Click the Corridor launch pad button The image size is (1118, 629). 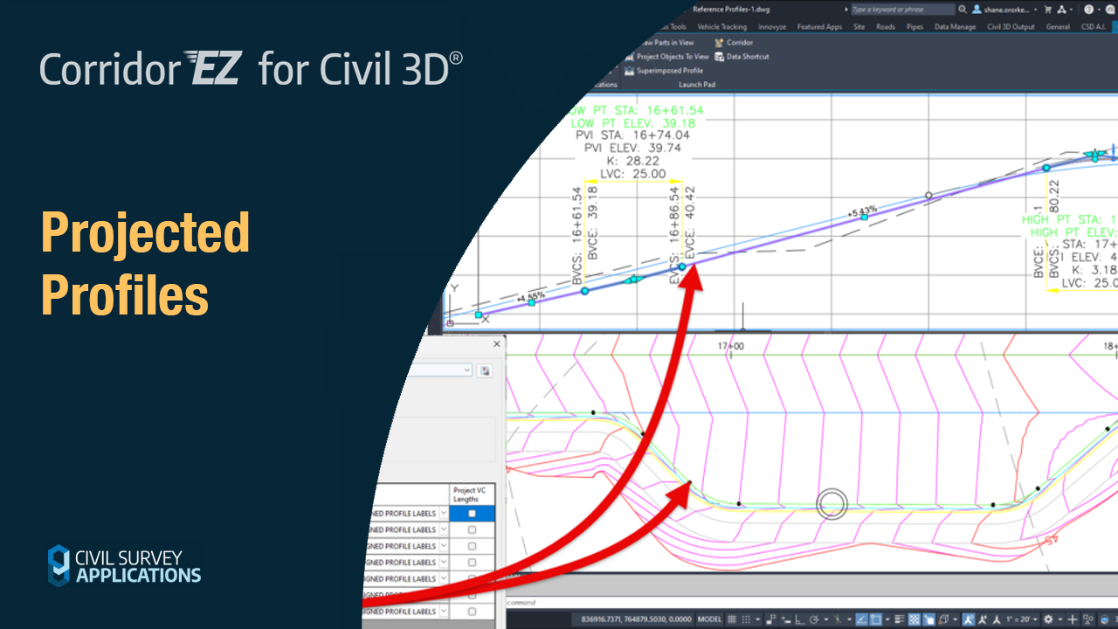(x=732, y=42)
